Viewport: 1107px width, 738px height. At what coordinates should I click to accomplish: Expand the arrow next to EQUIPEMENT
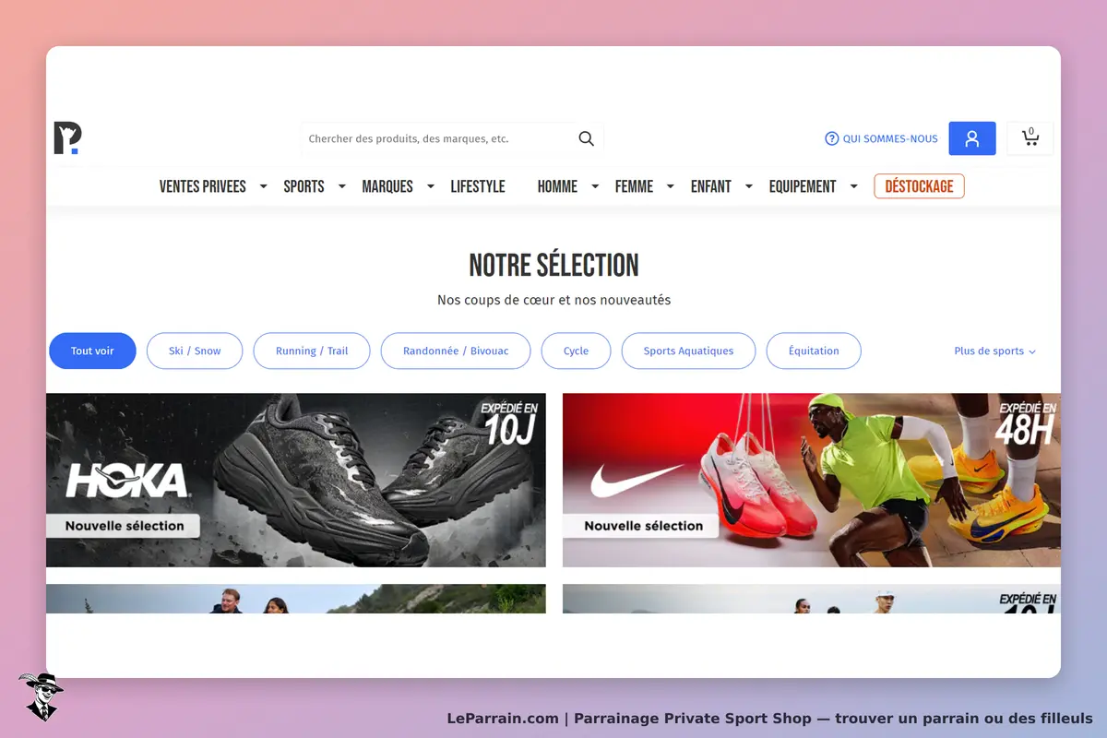(854, 186)
